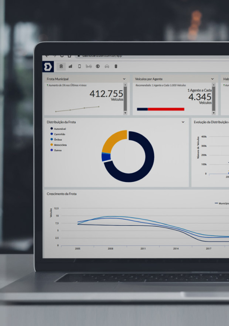Open the traffic light icon

pyautogui.click(x=116, y=66)
